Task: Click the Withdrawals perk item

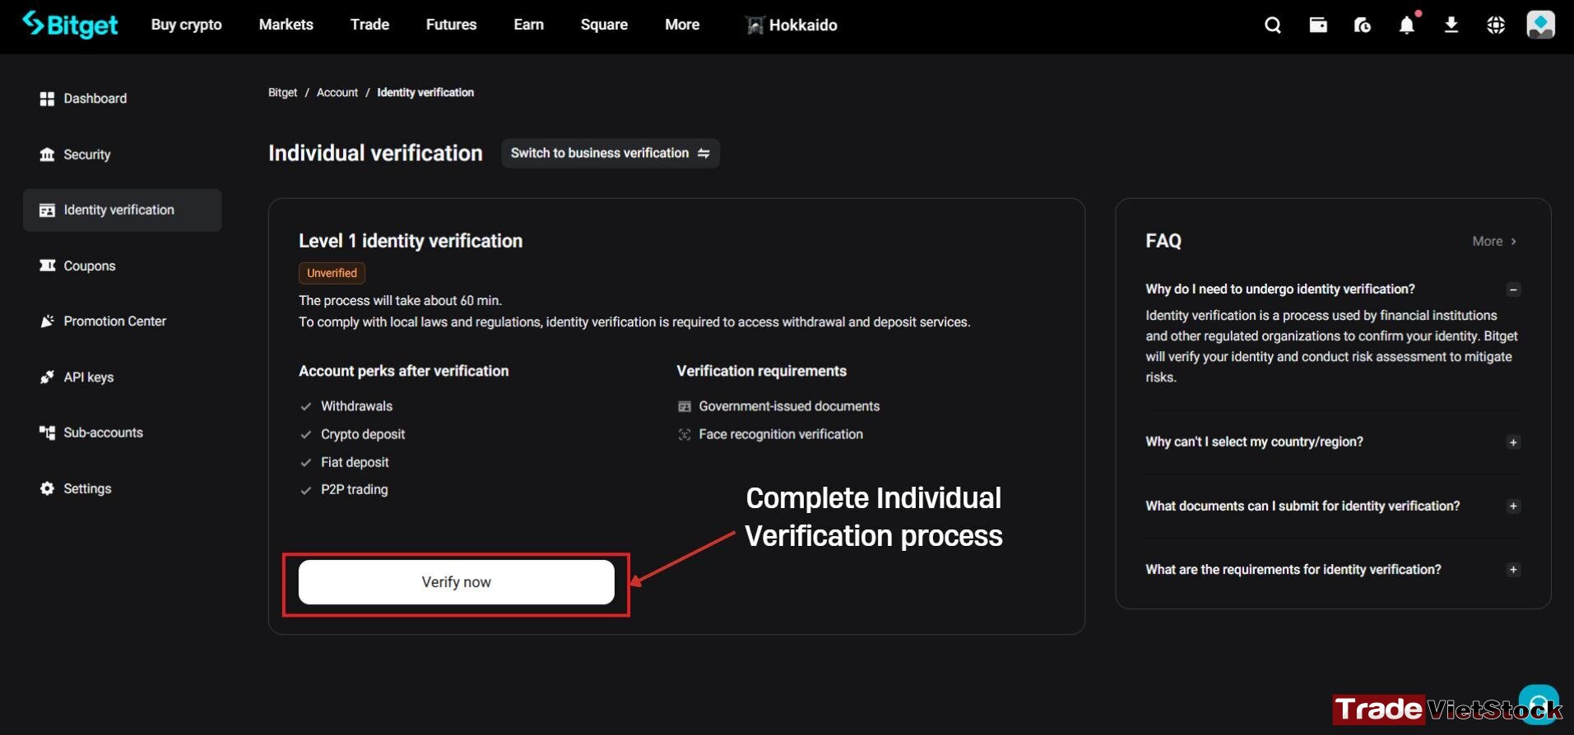Action: tap(346, 406)
